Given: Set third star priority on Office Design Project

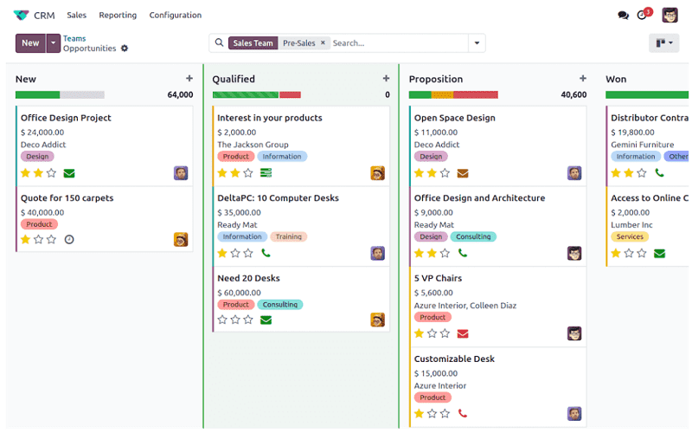Looking at the screenshot, I should (52, 172).
